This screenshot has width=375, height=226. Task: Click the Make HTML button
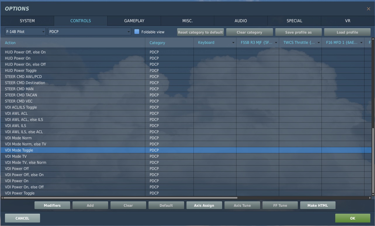click(318, 205)
